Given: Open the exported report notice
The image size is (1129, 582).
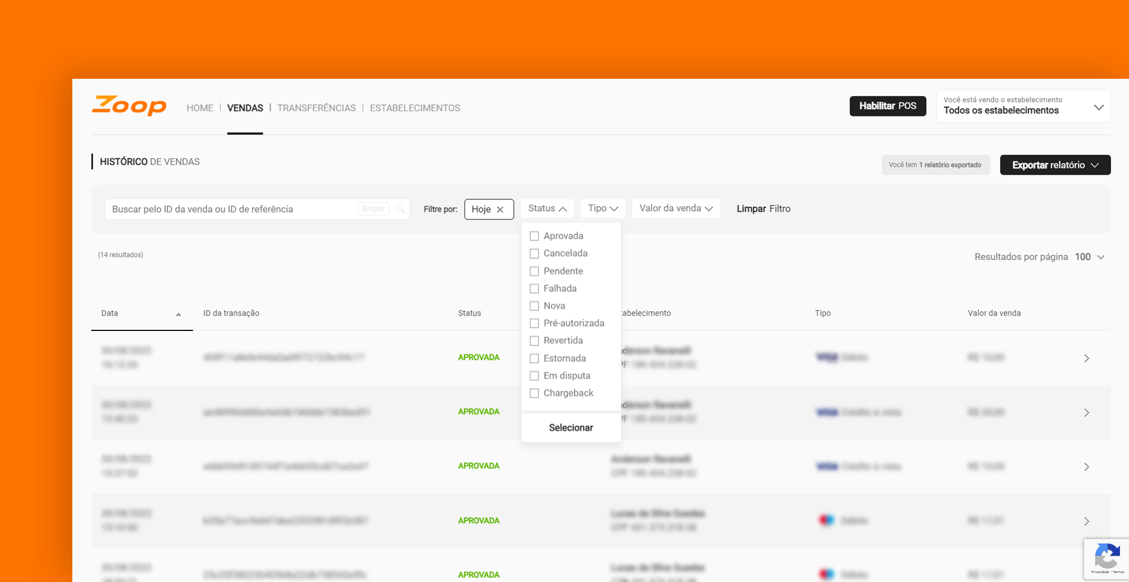Looking at the screenshot, I should tap(935, 165).
